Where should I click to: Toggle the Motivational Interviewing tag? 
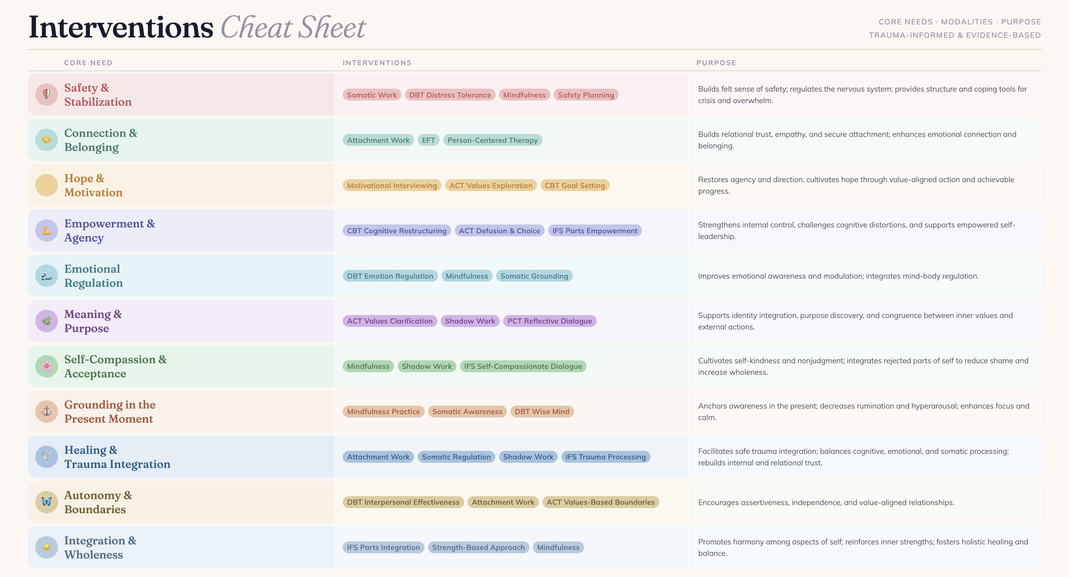[391, 185]
